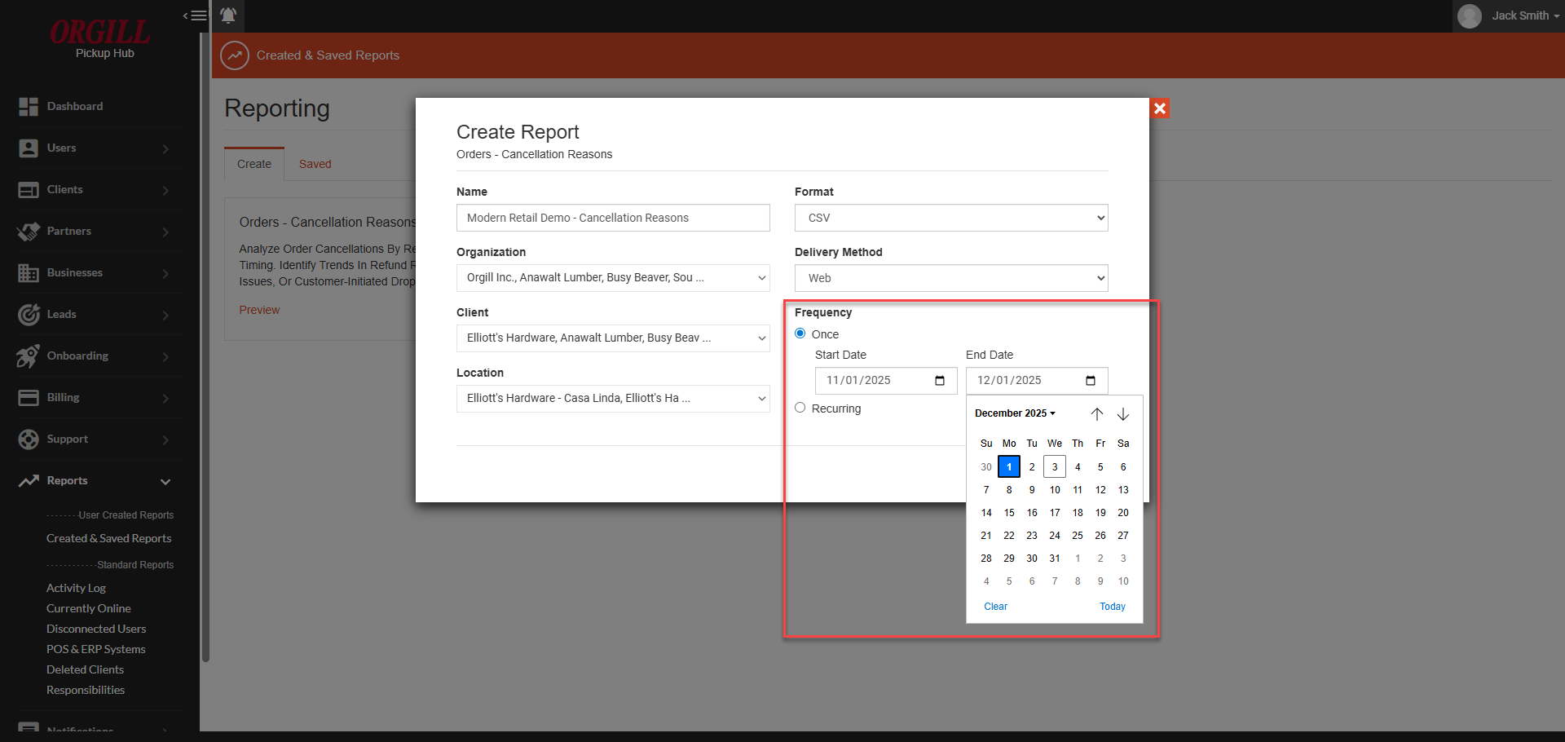The image size is (1565, 742).
Task: Select December 31 in calendar
Action: point(1055,559)
